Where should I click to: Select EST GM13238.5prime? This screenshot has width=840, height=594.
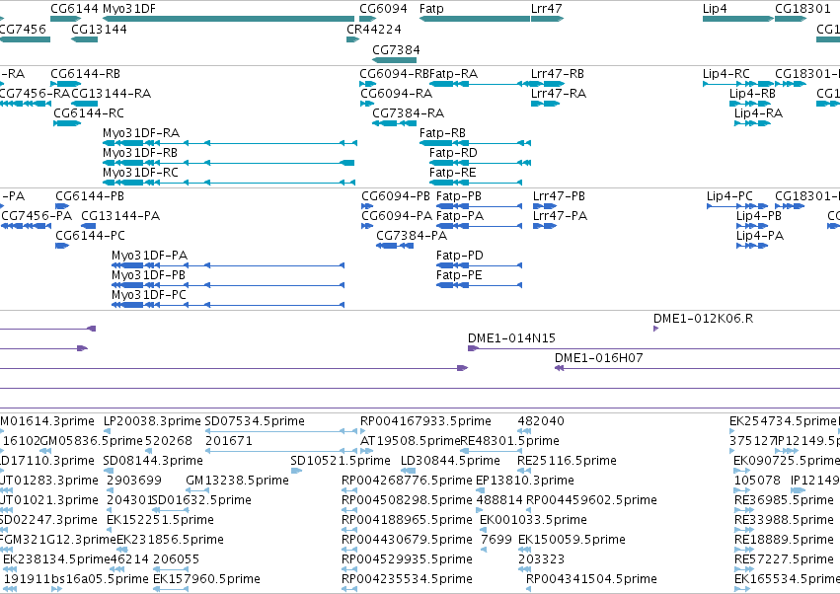pyautogui.click(x=197, y=489)
